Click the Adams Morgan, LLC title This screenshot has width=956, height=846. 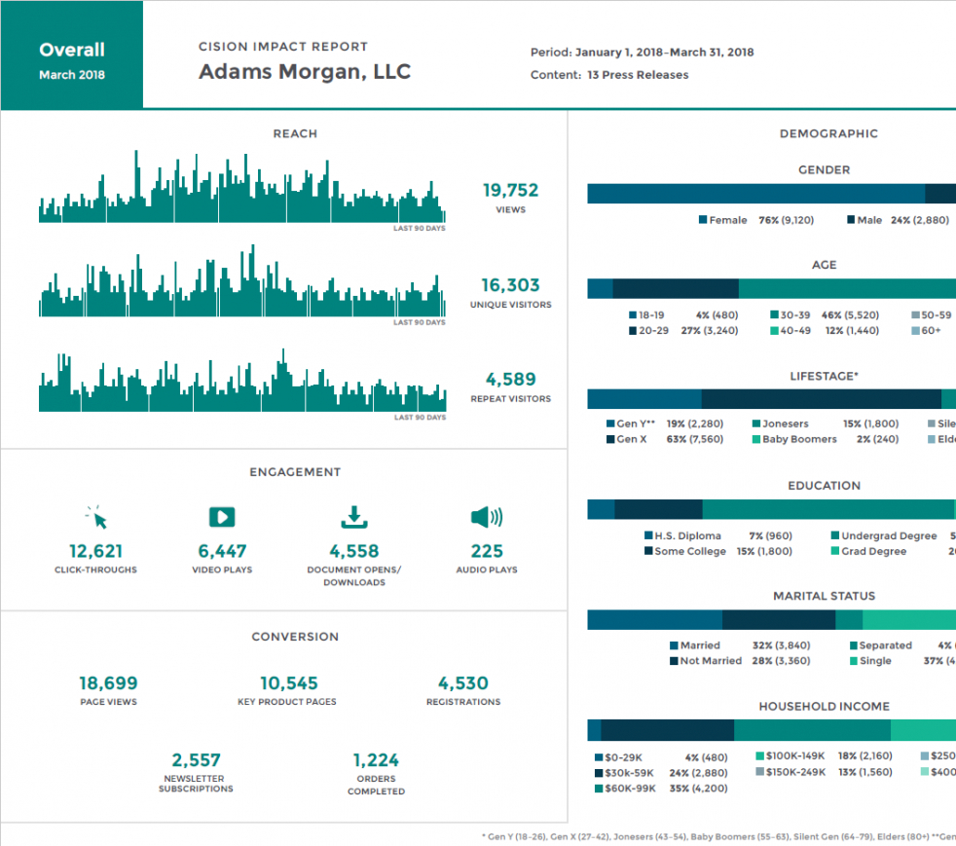pyautogui.click(x=305, y=71)
